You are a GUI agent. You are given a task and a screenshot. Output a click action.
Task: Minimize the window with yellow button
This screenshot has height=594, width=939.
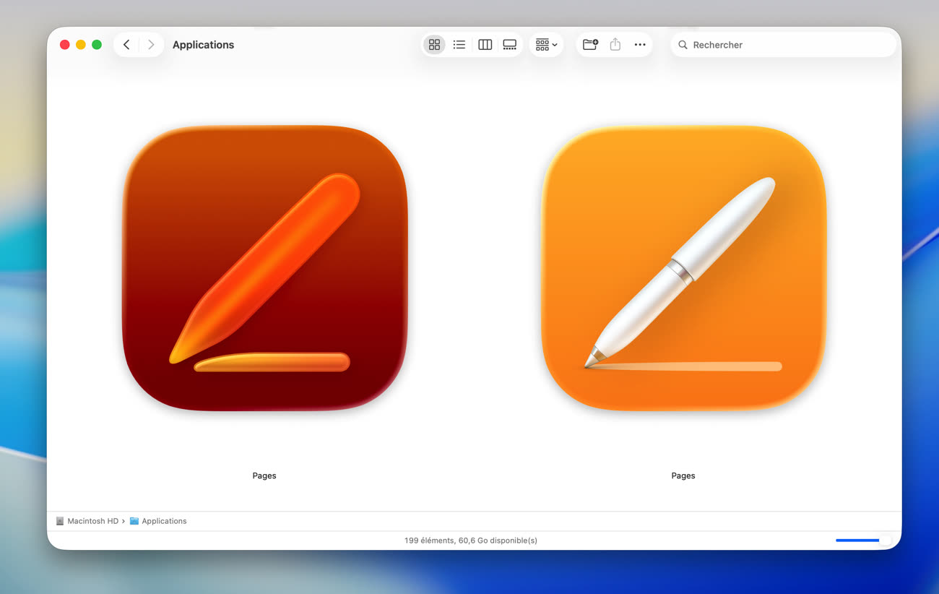81,45
